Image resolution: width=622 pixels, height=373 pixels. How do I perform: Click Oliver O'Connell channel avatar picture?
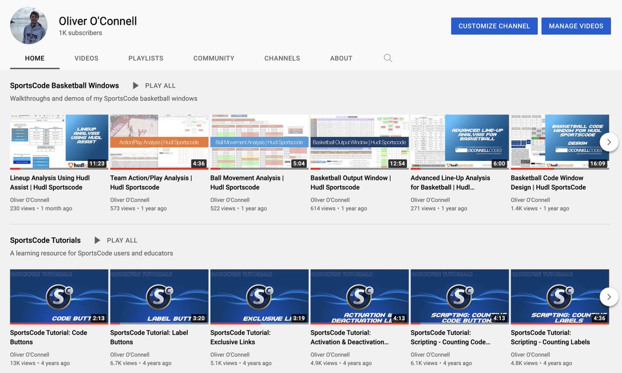tap(29, 26)
